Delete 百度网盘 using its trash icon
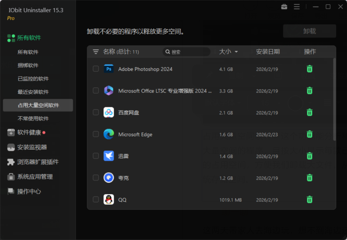 point(309,112)
